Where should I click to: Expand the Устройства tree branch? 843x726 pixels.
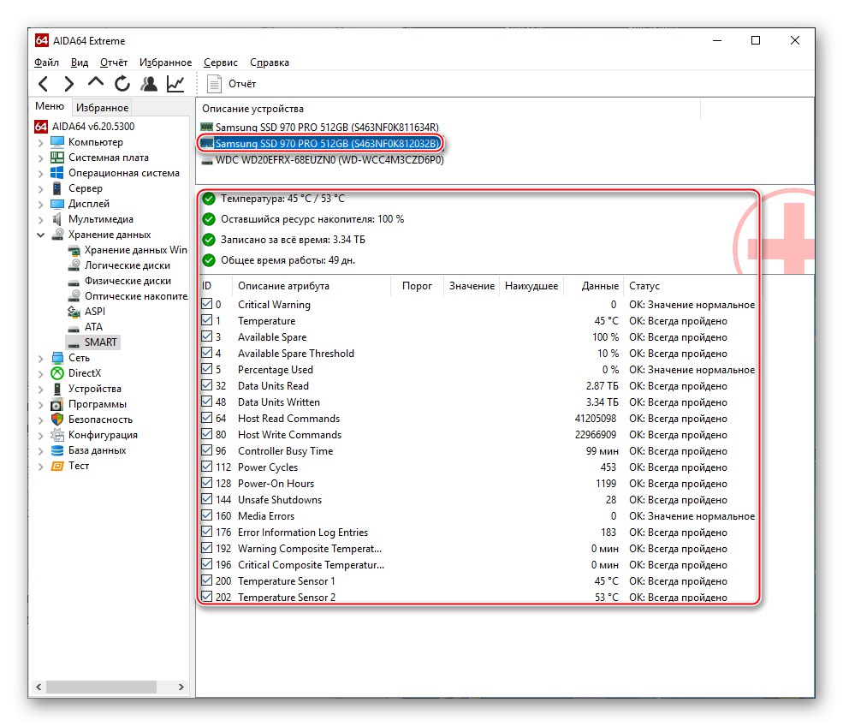click(40, 388)
